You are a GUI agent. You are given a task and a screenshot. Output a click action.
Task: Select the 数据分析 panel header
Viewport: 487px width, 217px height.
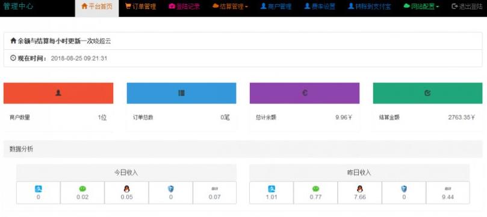243,149
